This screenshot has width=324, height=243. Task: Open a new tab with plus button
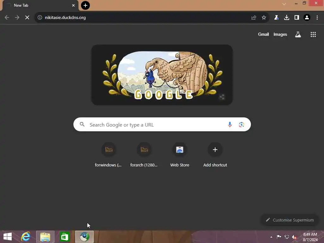click(x=85, y=5)
